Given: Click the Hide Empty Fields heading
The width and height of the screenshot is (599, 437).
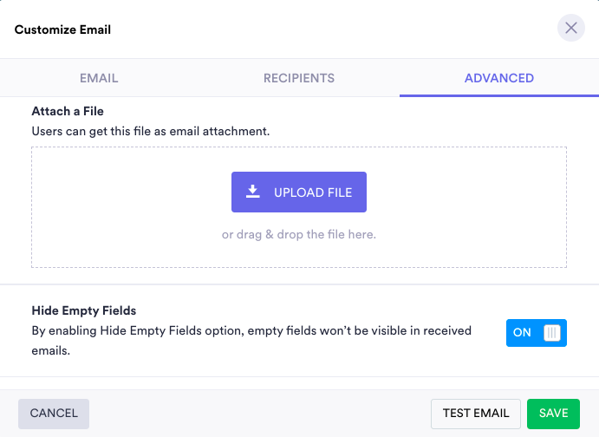Looking at the screenshot, I should pos(84,310).
